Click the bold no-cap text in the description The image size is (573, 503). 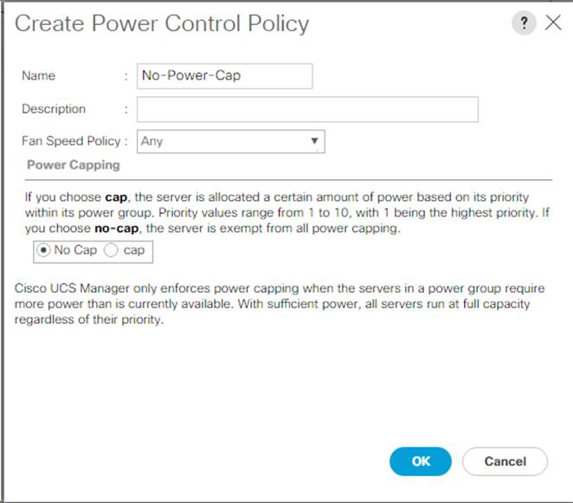pyautogui.click(x=113, y=228)
